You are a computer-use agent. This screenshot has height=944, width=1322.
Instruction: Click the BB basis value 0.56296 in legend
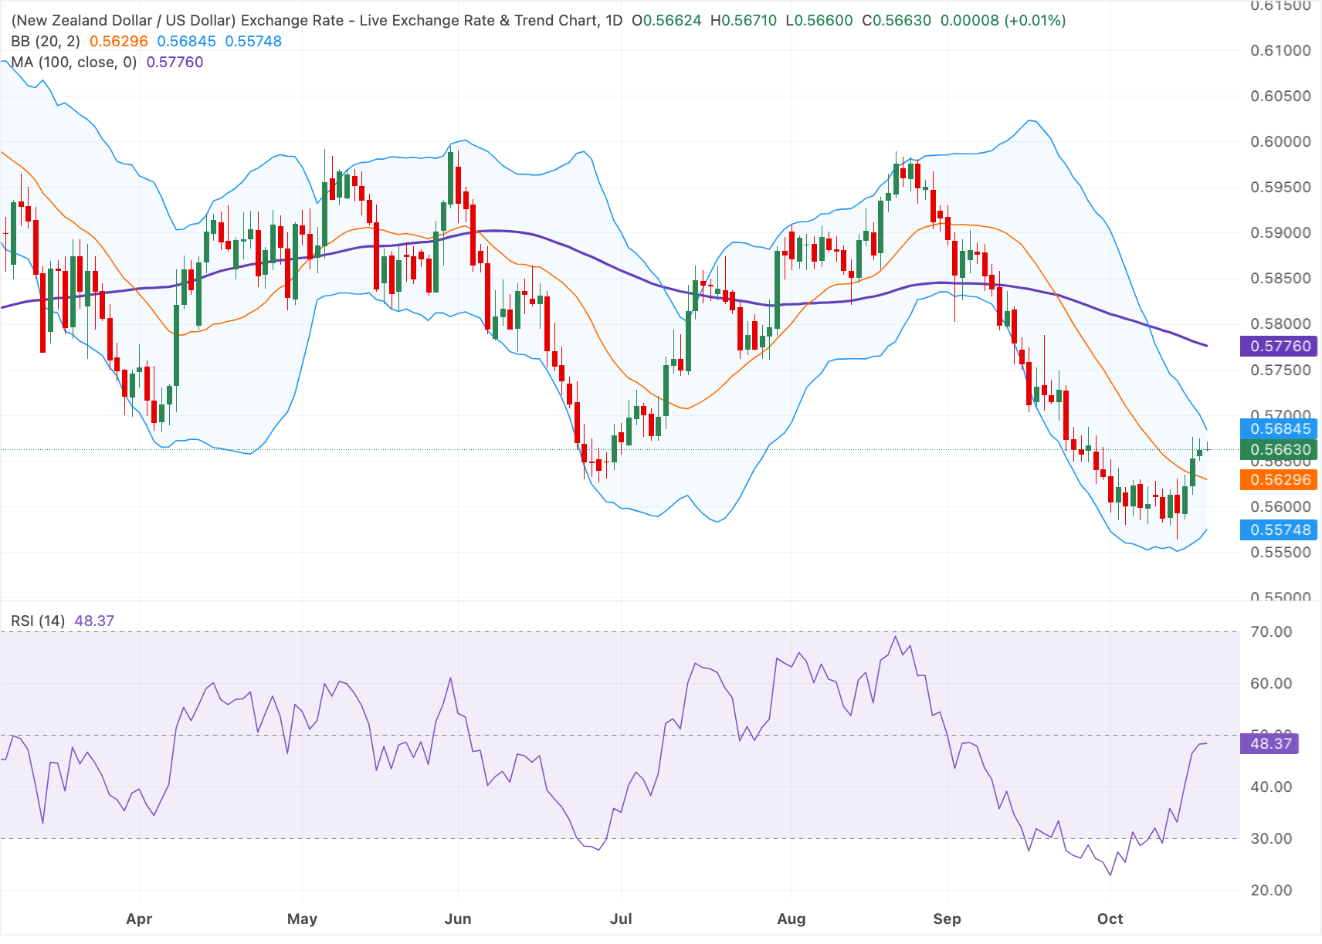point(119,41)
